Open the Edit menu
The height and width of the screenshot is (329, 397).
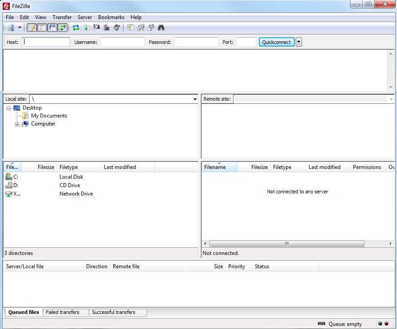tap(24, 17)
